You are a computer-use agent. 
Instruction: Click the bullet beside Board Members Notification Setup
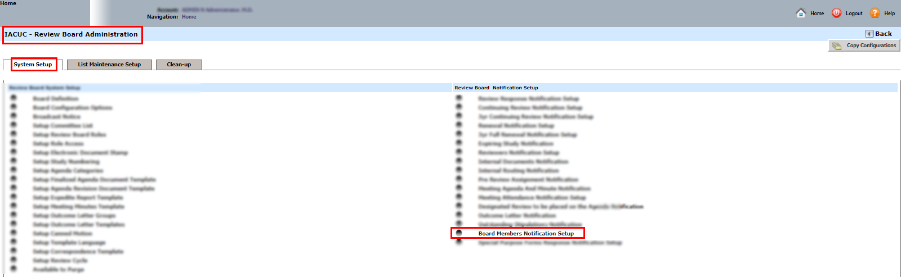pyautogui.click(x=459, y=233)
